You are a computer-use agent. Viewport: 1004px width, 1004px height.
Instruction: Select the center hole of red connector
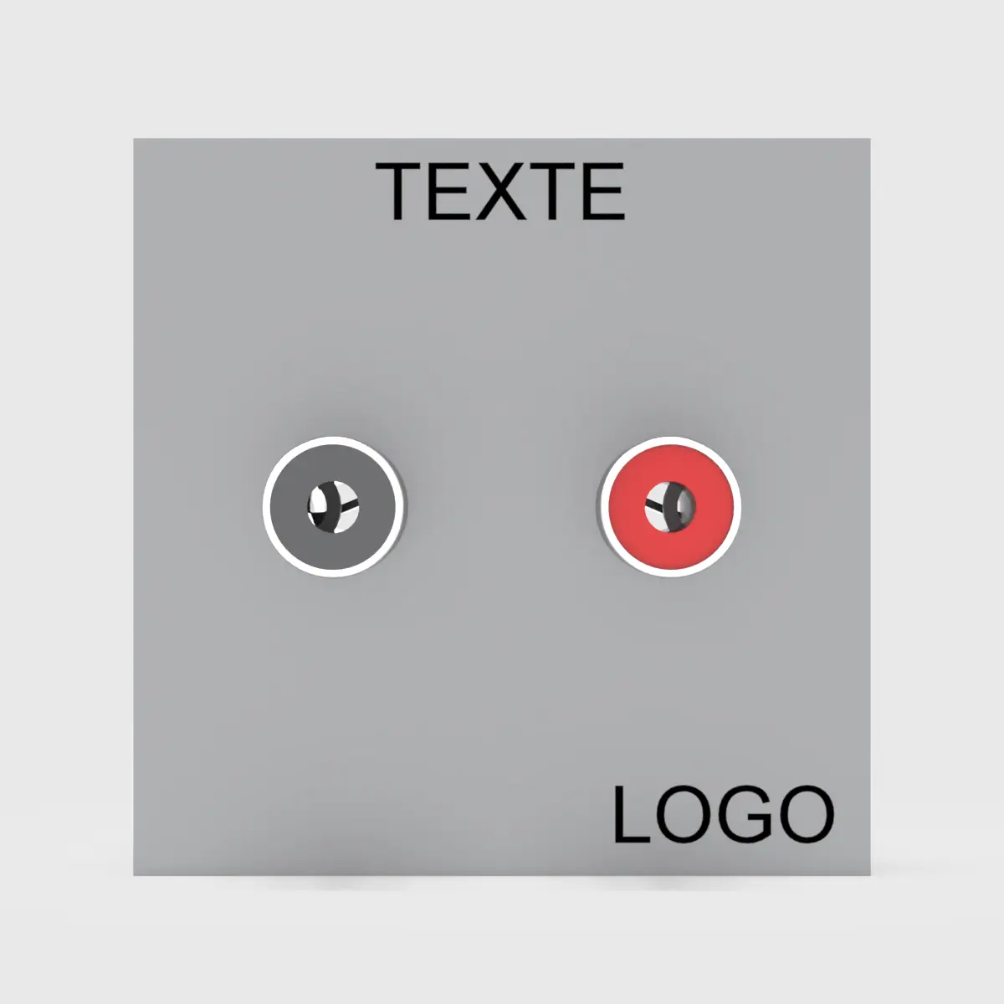click(x=671, y=506)
